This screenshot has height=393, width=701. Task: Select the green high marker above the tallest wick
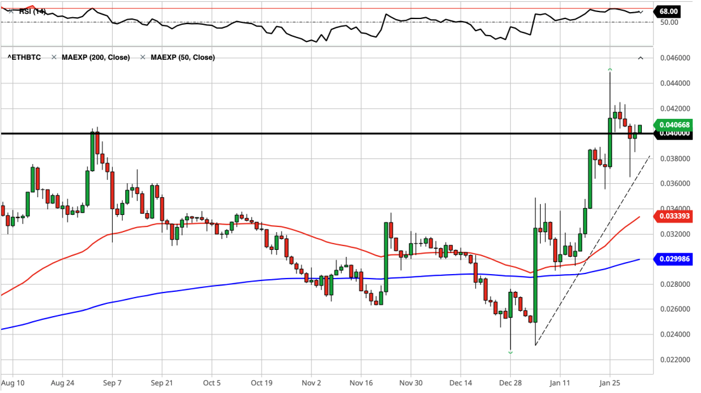pos(610,69)
